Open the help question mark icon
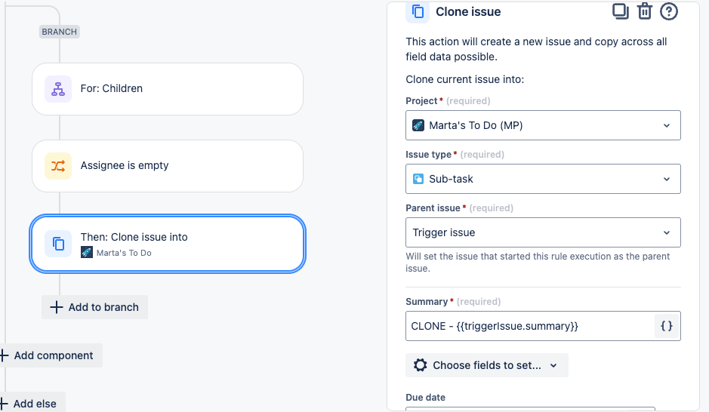Screen dimensions: 709x412 pos(668,11)
